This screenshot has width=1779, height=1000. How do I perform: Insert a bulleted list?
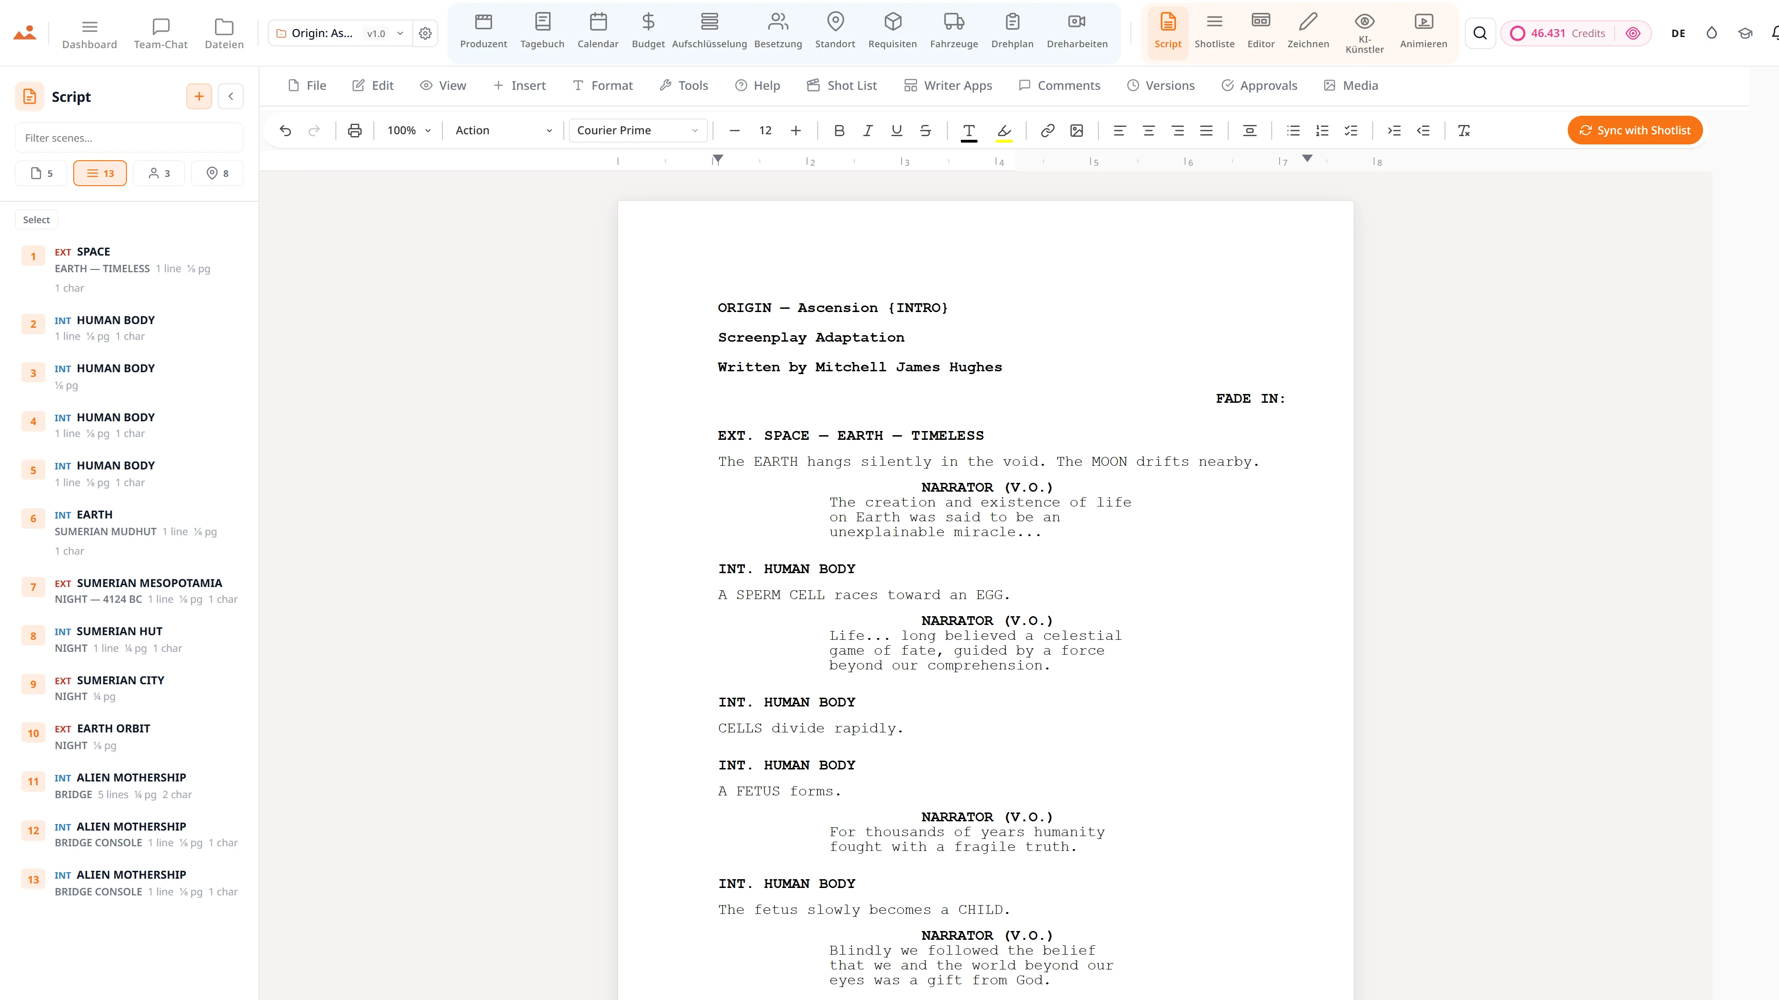tap(1293, 131)
